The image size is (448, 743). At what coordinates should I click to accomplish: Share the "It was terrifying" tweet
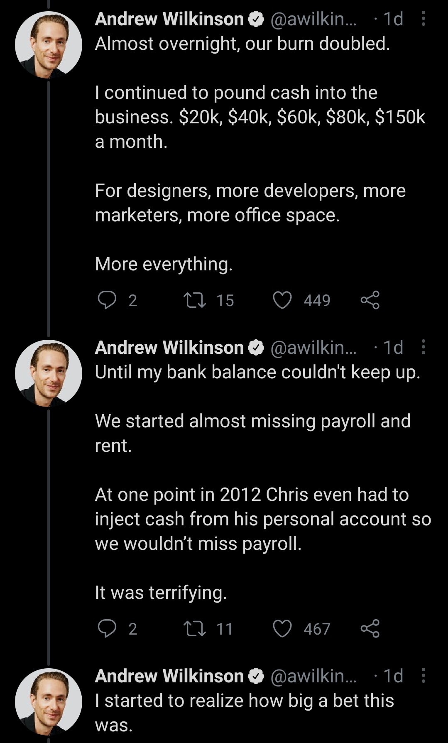tap(370, 628)
